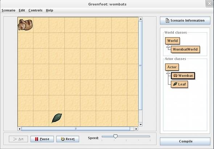Select the WombatWorld class box
This screenshot has width=214, height=149.
185,49
